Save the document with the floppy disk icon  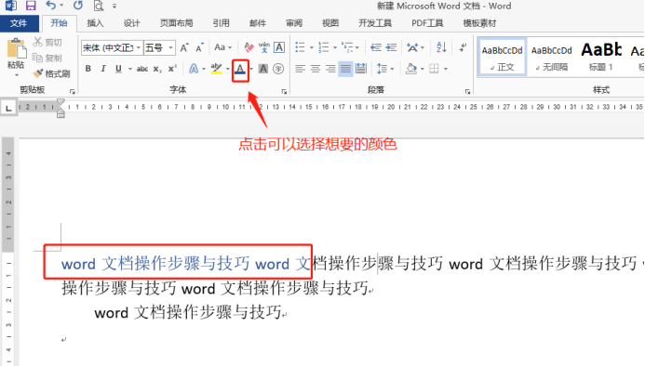pyautogui.click(x=31, y=6)
